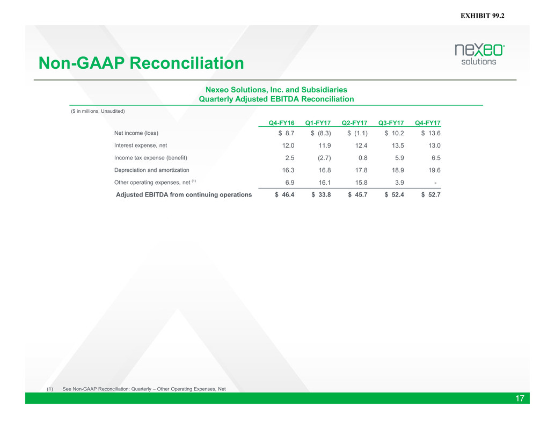555x429 pixels.
Task: Select the Interest expense, net row label
Action: click(141, 146)
